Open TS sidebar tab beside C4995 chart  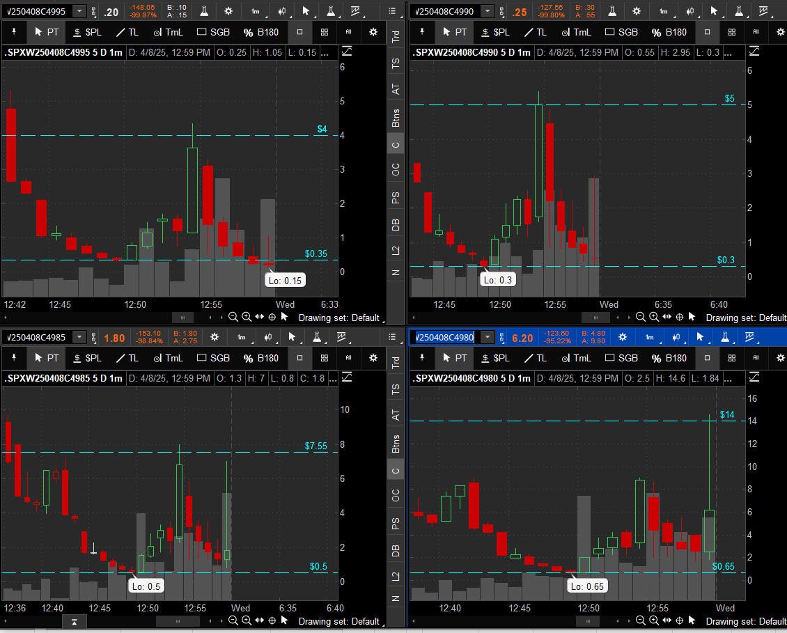pos(396,63)
